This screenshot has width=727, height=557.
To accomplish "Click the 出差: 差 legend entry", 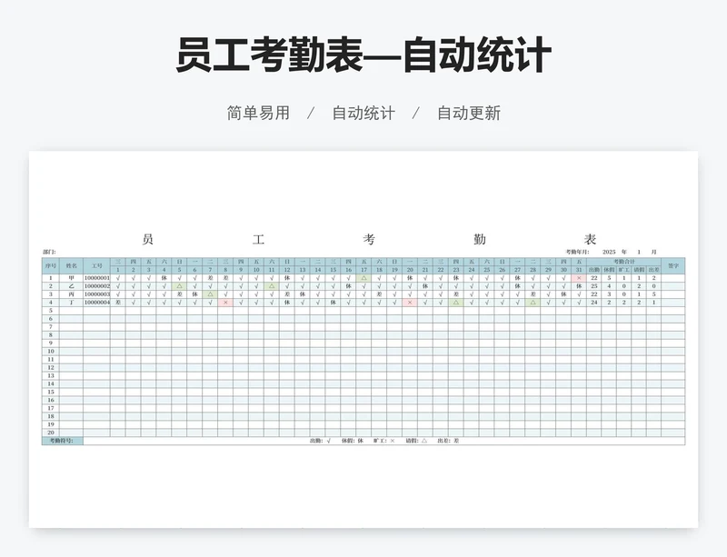I will point(448,441).
